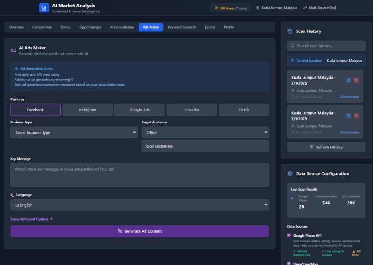Click the sparkle icon on Generate Ad Content

tap(120, 231)
